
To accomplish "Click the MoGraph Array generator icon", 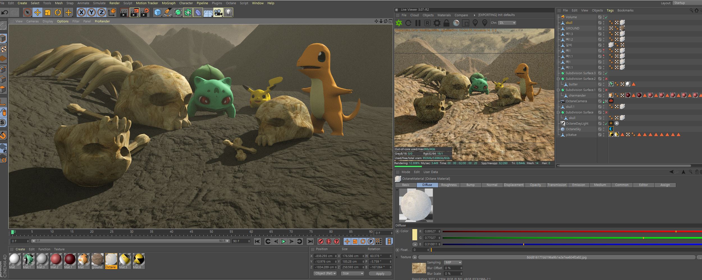I will point(188,12).
